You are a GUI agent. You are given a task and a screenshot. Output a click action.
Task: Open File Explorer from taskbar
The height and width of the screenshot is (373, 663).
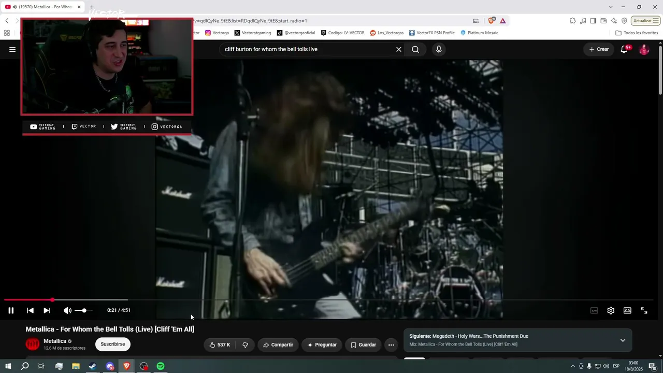(x=76, y=366)
